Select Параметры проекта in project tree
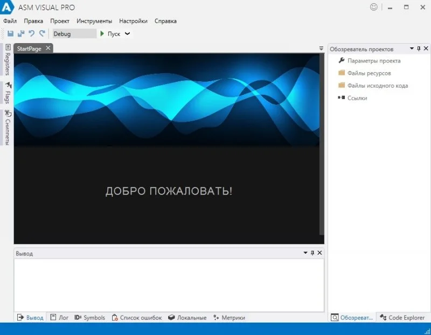Image resolution: width=431 pixels, height=335 pixels. tap(374, 61)
